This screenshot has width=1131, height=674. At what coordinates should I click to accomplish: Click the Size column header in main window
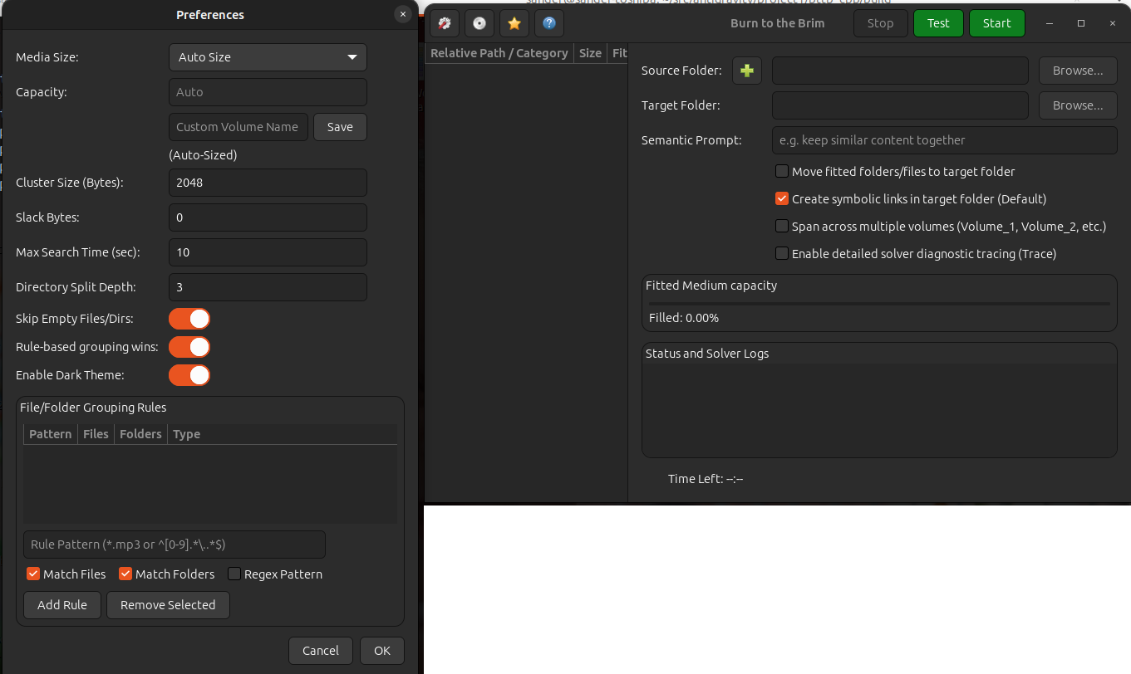[590, 53]
